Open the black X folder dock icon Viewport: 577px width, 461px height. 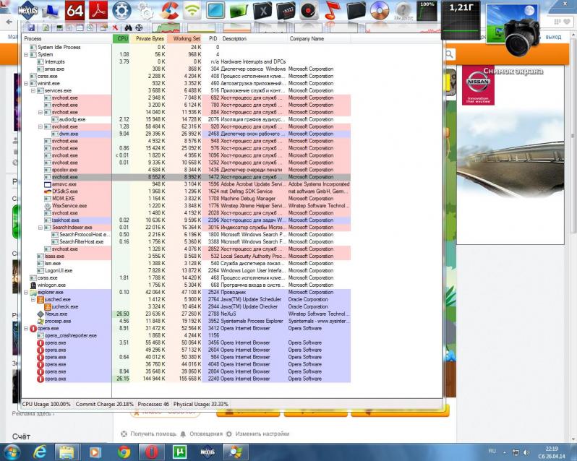[x=262, y=10]
